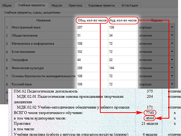Click the 375 hours value in diploma

click(x=150, y=91)
